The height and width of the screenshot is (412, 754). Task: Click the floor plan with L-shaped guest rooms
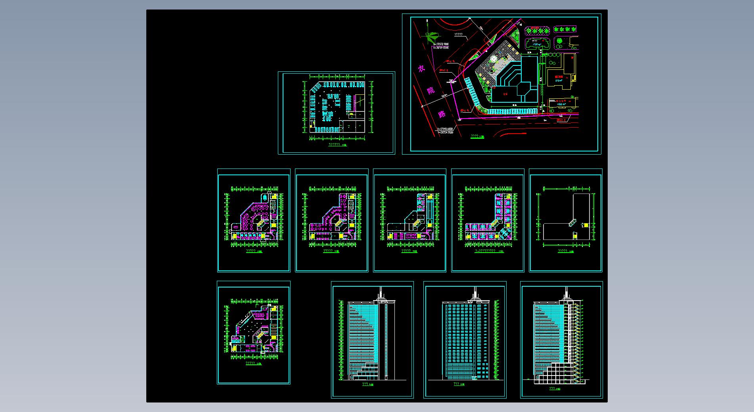click(x=488, y=220)
